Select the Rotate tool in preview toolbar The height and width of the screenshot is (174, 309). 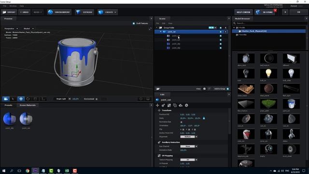28,99
